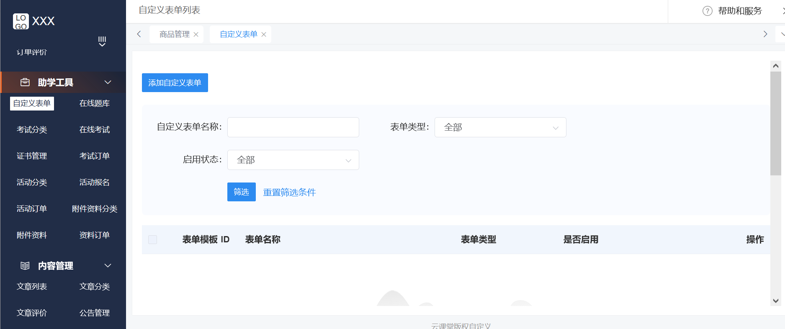Click the 重置筛选条件 link
Image resolution: width=785 pixels, height=329 pixels.
289,192
